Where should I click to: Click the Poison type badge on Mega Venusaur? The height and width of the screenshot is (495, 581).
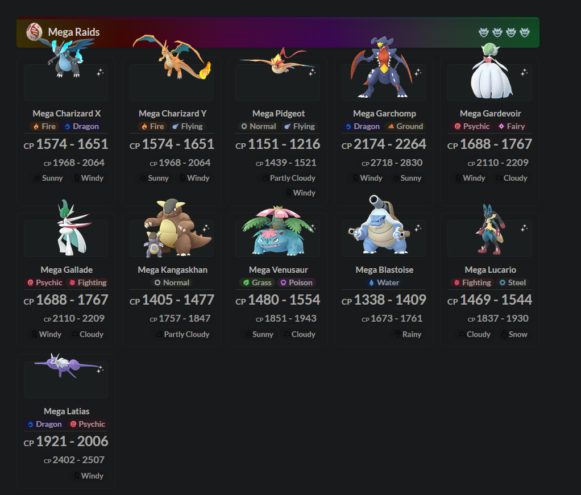click(x=296, y=282)
